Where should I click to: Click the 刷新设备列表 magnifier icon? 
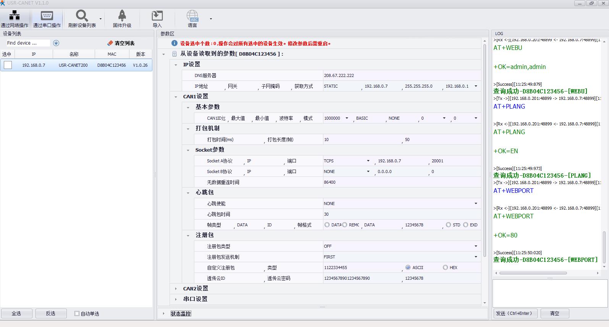point(82,16)
